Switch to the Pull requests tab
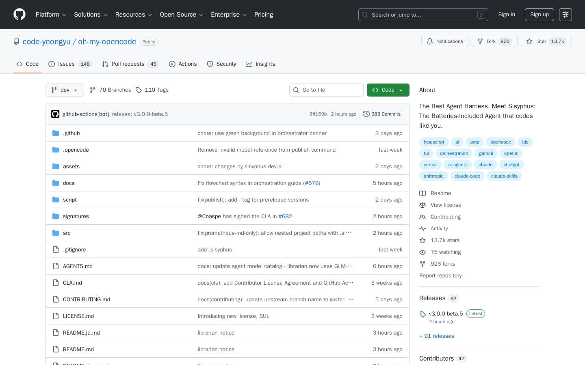This screenshot has width=585, height=365. pyautogui.click(x=128, y=64)
